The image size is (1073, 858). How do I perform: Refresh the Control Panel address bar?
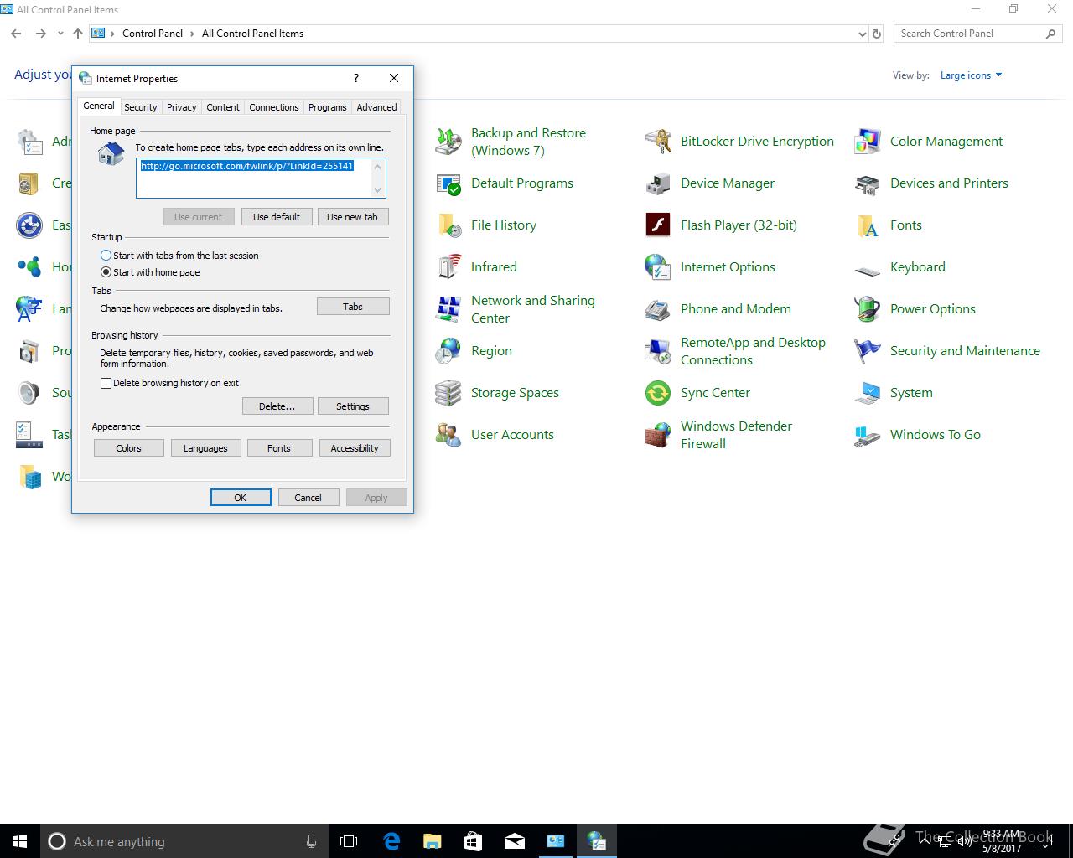877,34
